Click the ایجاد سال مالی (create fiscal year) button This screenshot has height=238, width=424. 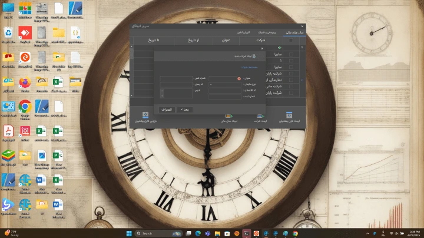(x=228, y=118)
